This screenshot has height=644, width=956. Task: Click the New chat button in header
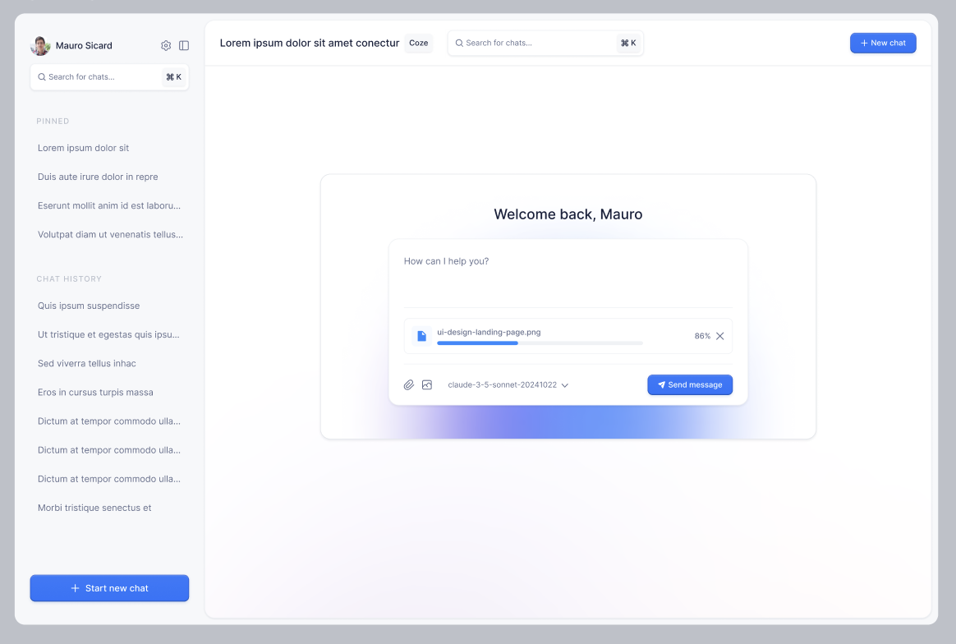pos(883,44)
